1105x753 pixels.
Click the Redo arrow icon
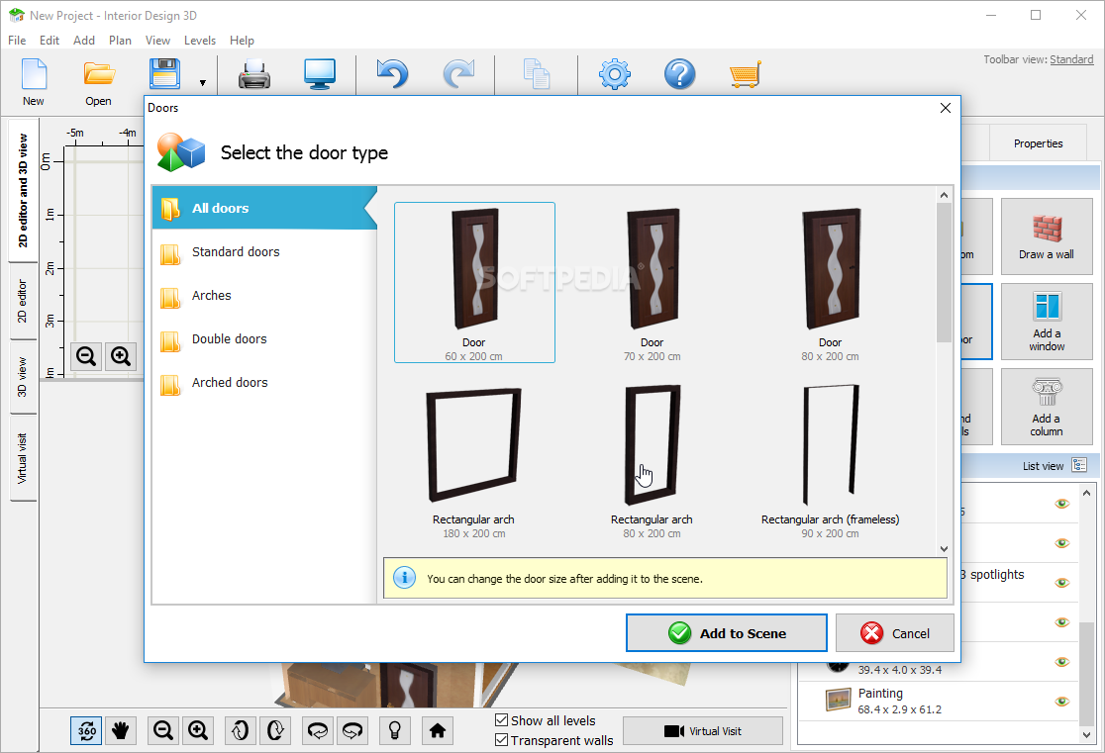(458, 74)
